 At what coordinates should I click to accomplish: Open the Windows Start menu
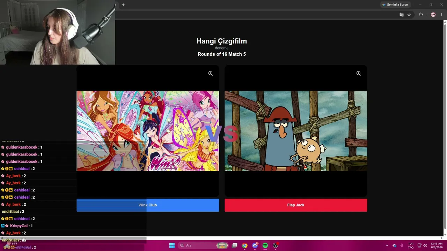coord(172,245)
